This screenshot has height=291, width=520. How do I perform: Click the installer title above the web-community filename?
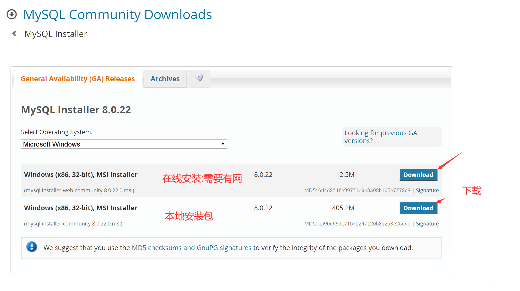click(x=81, y=175)
